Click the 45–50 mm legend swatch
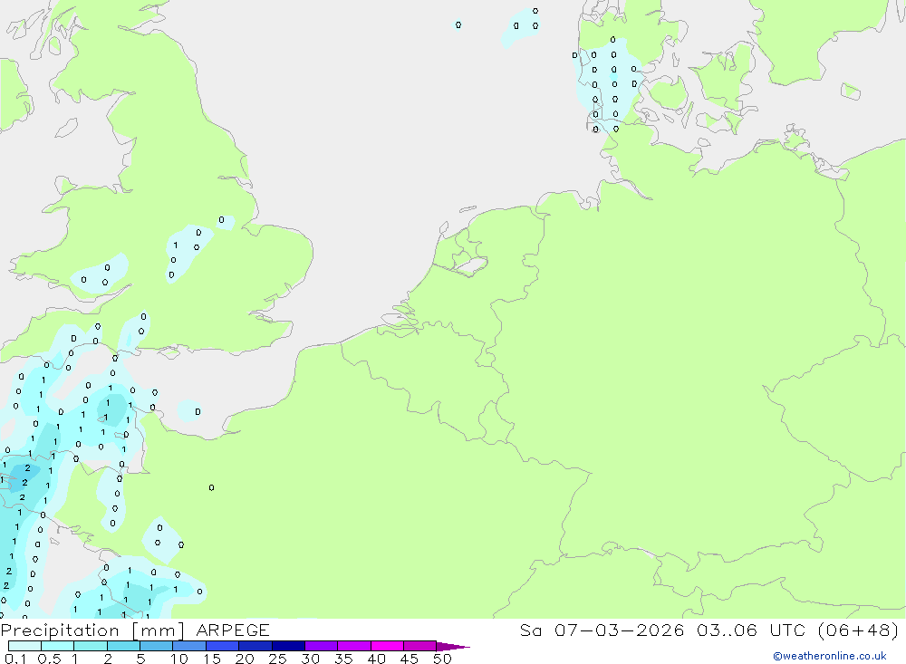 420,646
